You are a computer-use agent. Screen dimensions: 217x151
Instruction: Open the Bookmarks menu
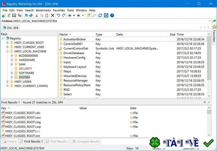pos(43,10)
